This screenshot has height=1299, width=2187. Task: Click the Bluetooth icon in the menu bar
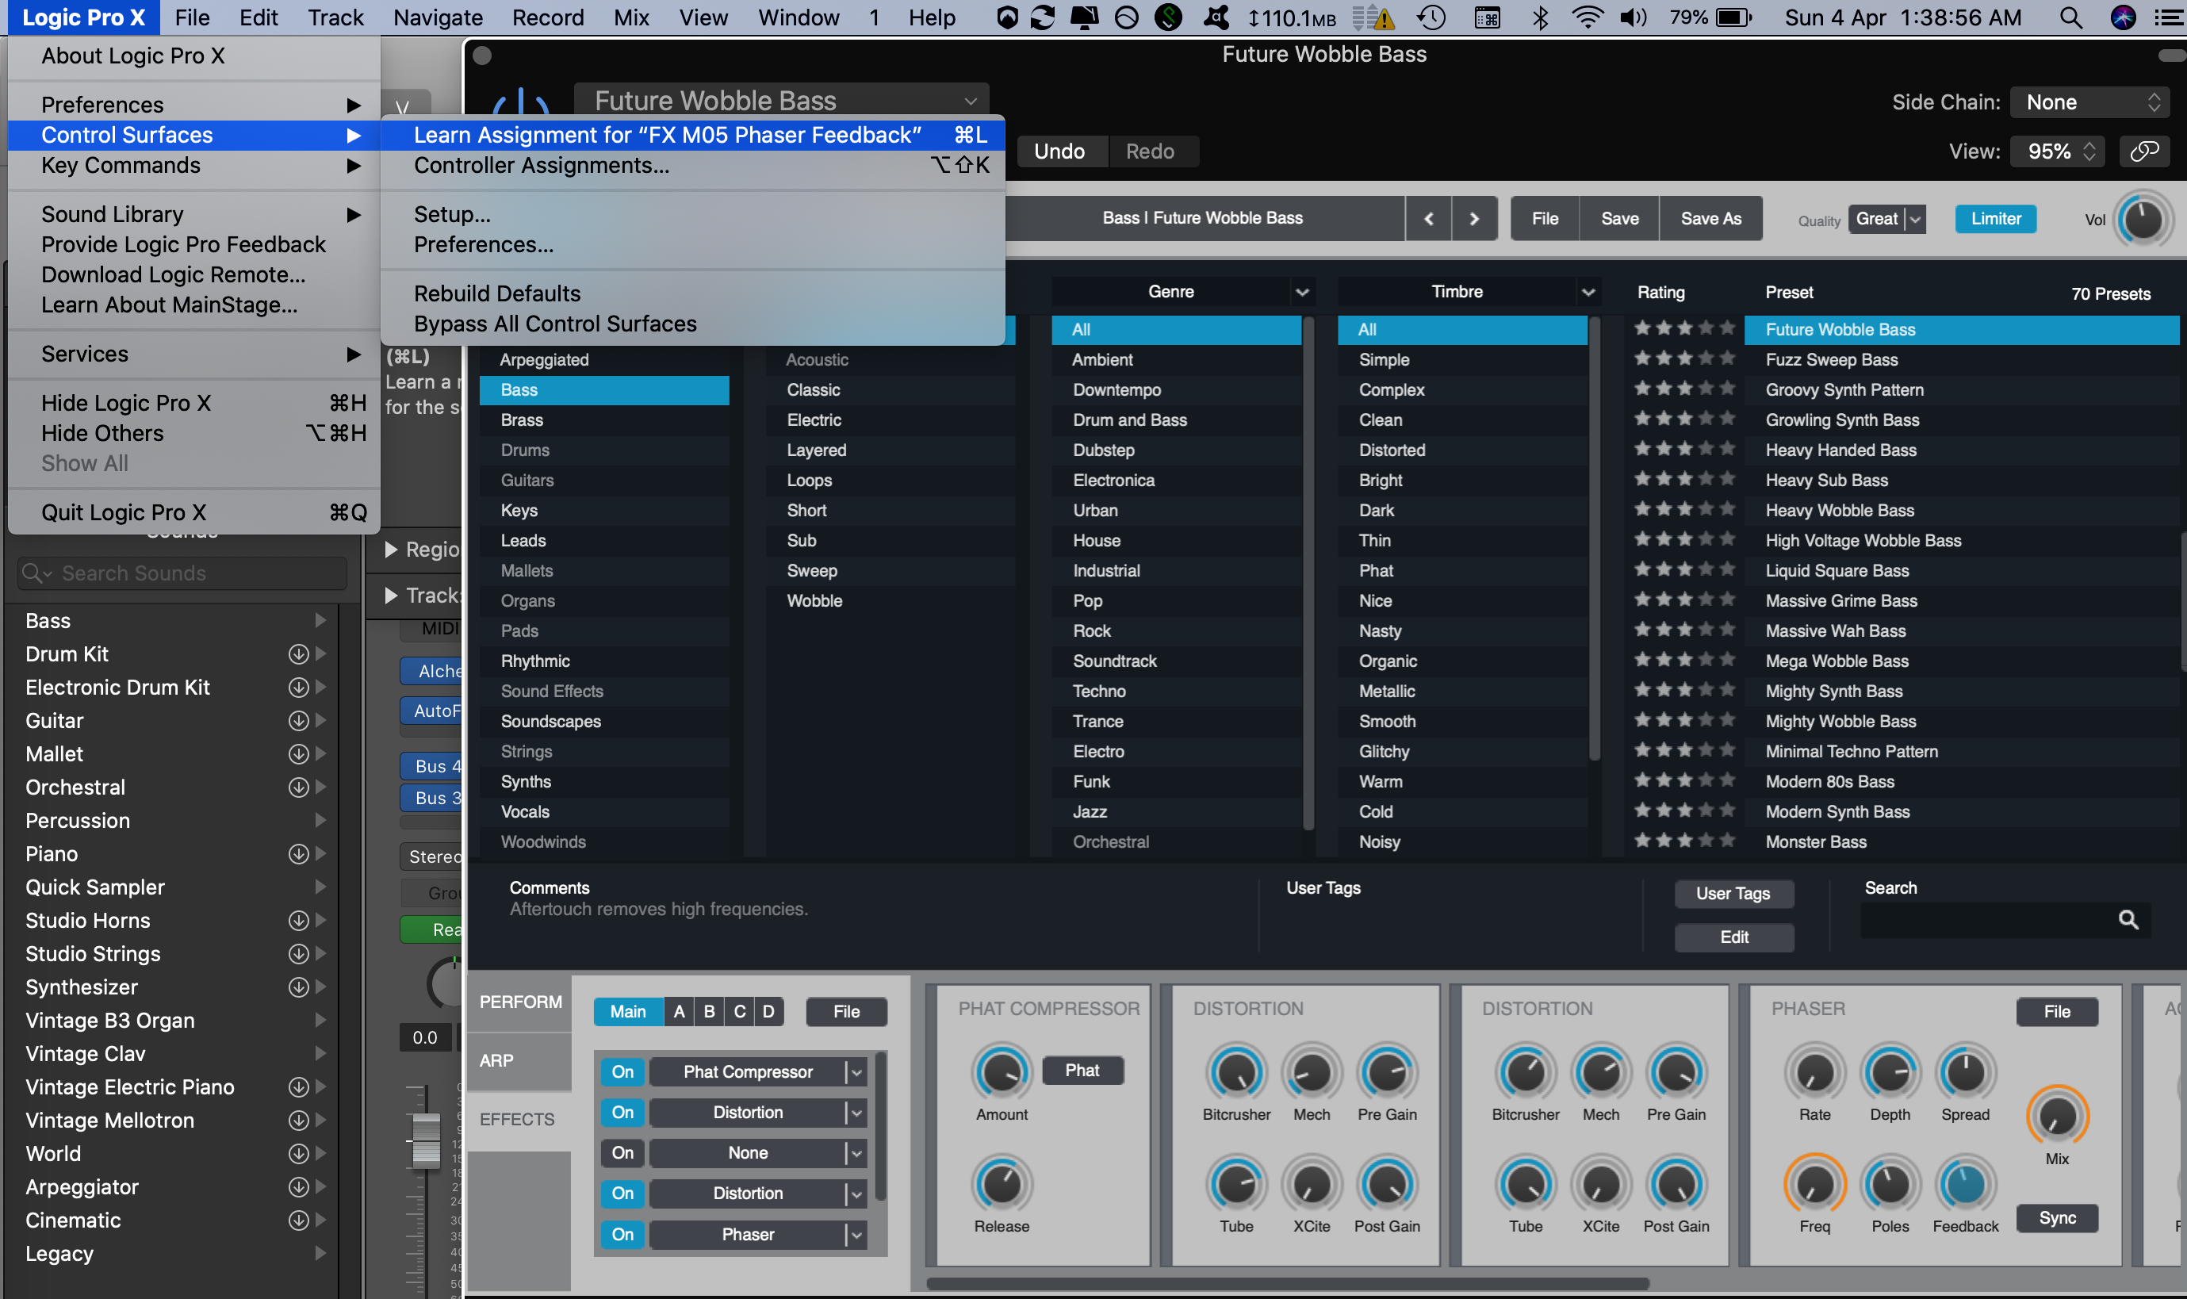click(1539, 17)
